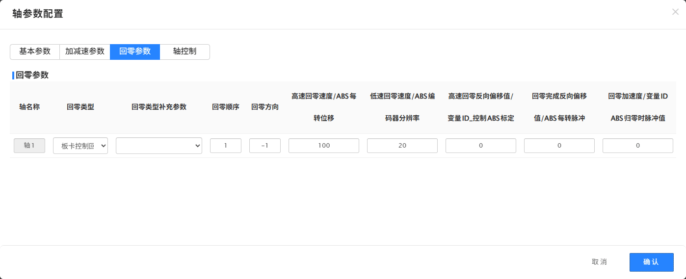Click the 回零顺序 column header
The height and width of the screenshot is (279, 686).
pos(226,107)
